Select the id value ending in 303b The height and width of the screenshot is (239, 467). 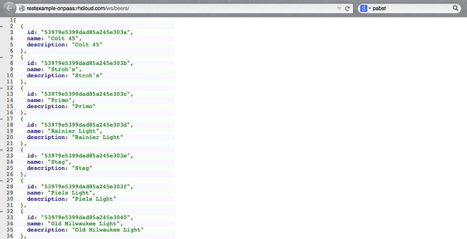[86, 63]
